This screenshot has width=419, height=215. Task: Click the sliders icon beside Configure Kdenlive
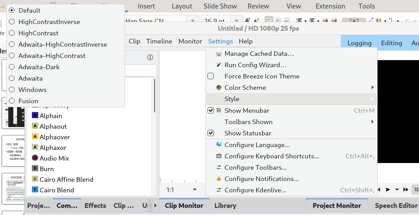coord(219,190)
